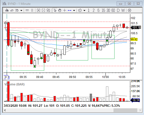Click the left scroll arrow of horizontal scrollbar
144x115 pixels.
coord(5,110)
